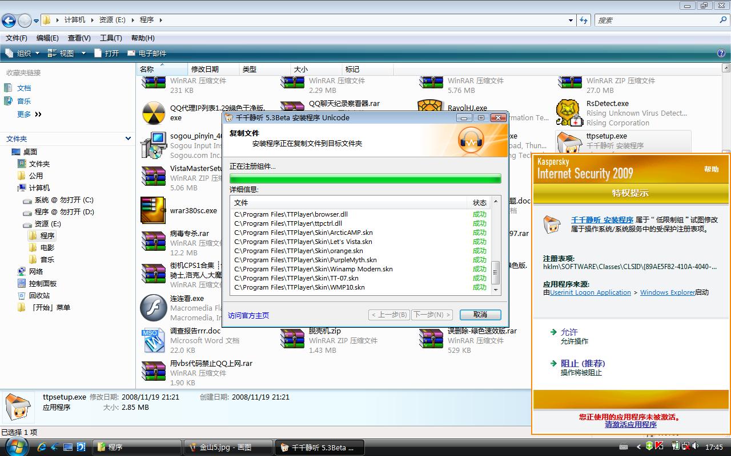Sort by the 大小 column header
The width and height of the screenshot is (731, 456).
coord(315,69)
